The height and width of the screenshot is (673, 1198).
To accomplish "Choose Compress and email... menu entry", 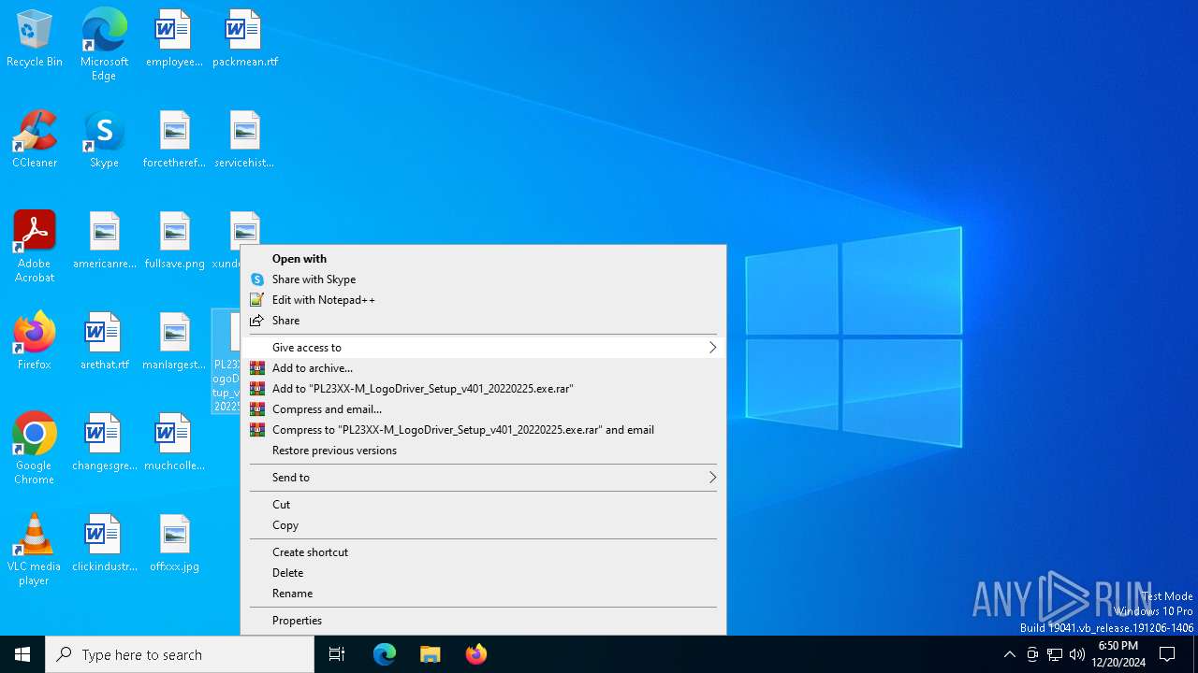I will pyautogui.click(x=484, y=409).
